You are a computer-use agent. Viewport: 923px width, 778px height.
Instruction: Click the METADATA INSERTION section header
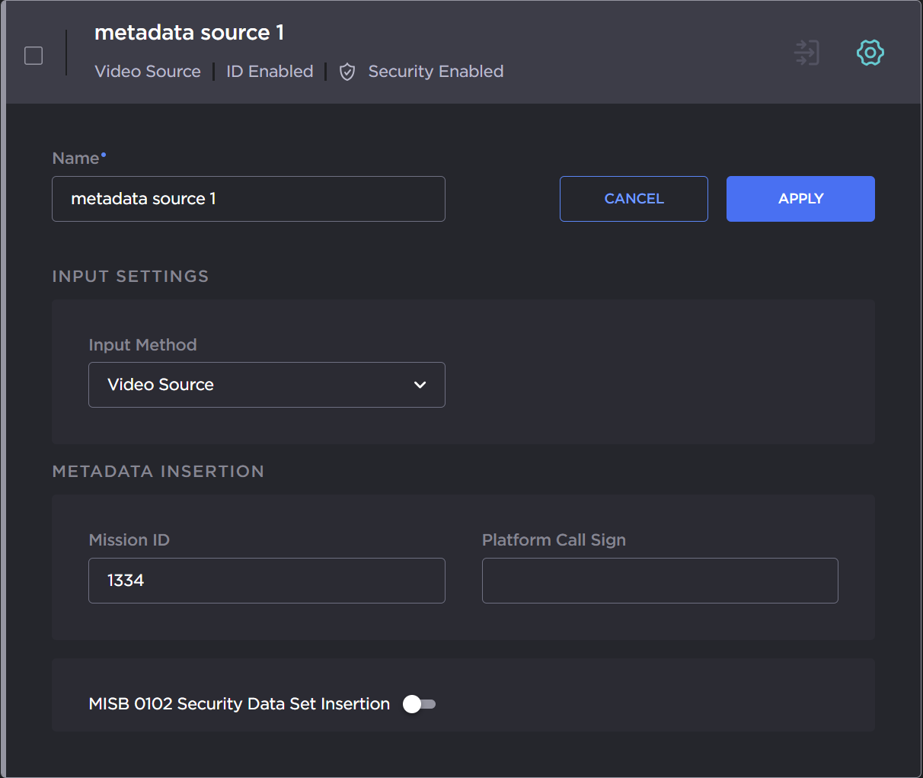[x=158, y=472]
